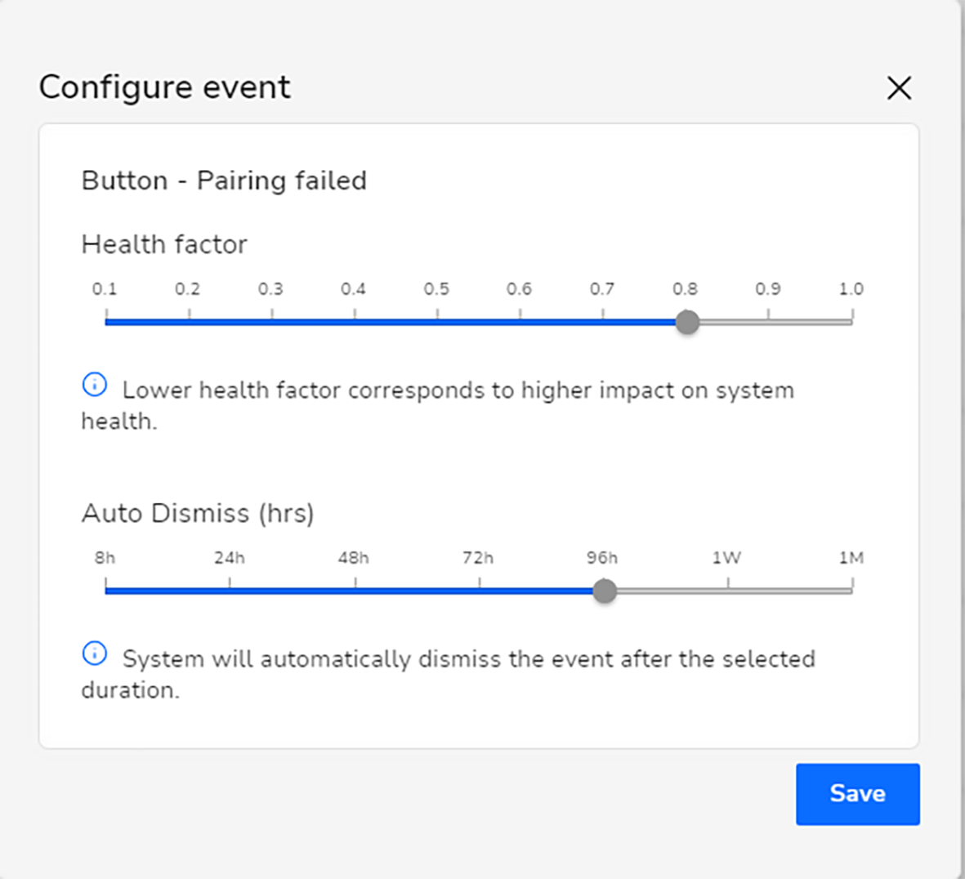965x879 pixels.
Task: Close the Configure event dialog
Action: (x=899, y=88)
